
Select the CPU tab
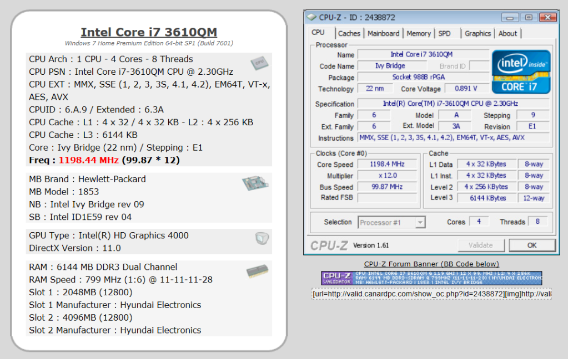point(318,33)
